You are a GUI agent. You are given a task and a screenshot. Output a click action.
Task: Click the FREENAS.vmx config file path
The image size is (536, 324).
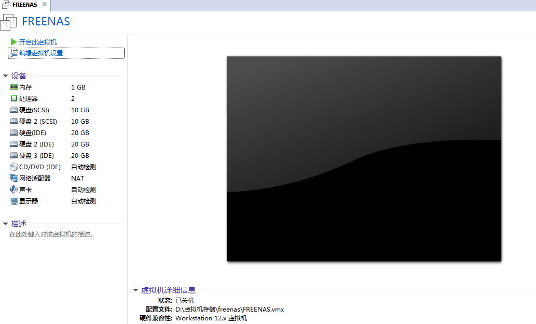[x=230, y=310]
